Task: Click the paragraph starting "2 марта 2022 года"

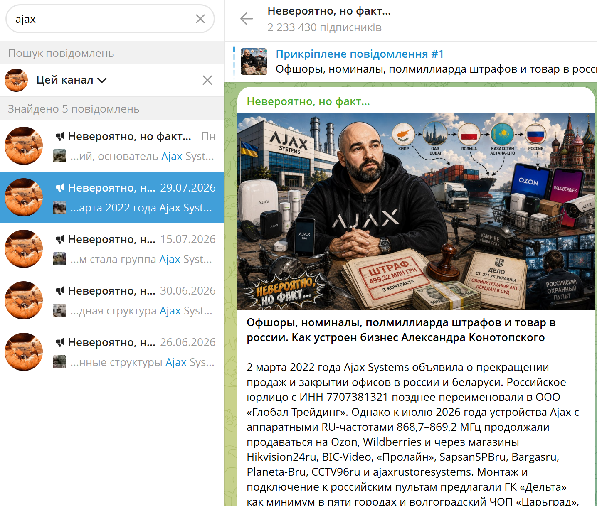Action: (413, 435)
